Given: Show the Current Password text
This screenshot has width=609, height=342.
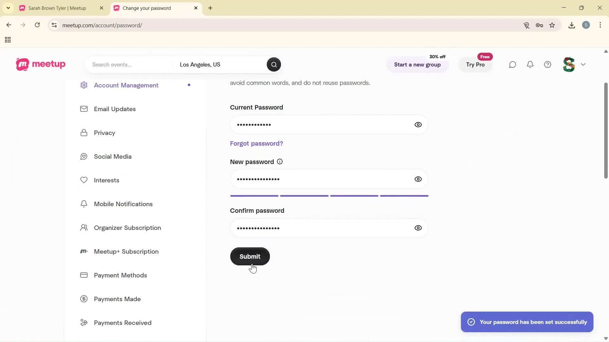Looking at the screenshot, I should [x=418, y=124].
